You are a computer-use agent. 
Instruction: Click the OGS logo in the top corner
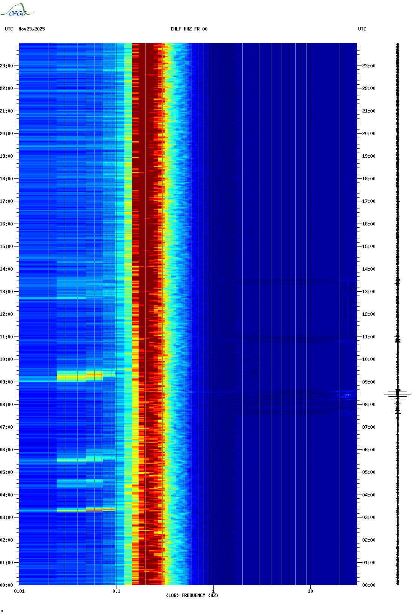pyautogui.click(x=17, y=10)
